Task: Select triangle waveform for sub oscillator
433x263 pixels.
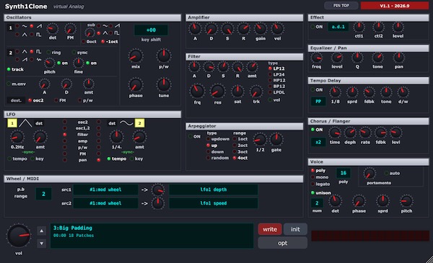Action: (x=99, y=33)
